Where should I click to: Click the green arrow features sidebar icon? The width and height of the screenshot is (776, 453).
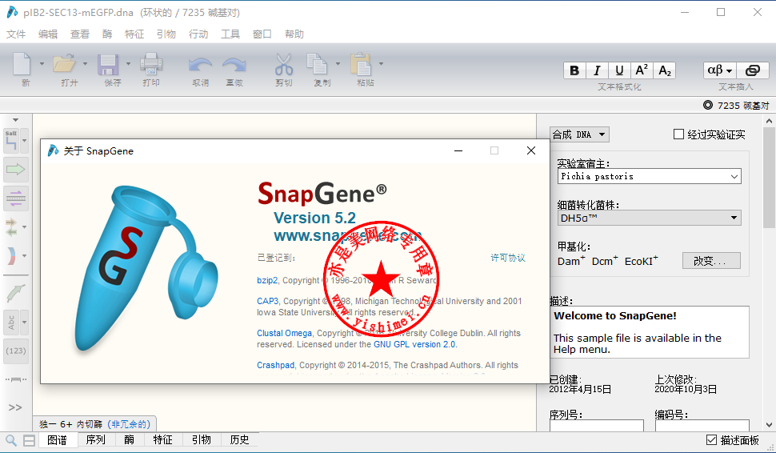[x=15, y=170]
